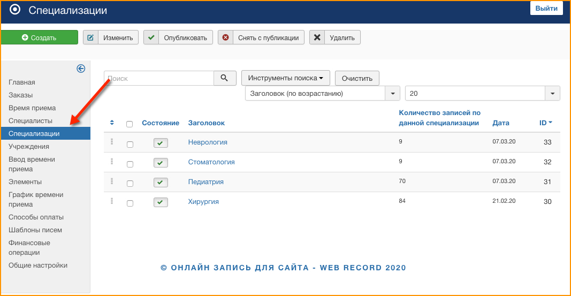Check the Неврология row checkbox

(x=130, y=145)
